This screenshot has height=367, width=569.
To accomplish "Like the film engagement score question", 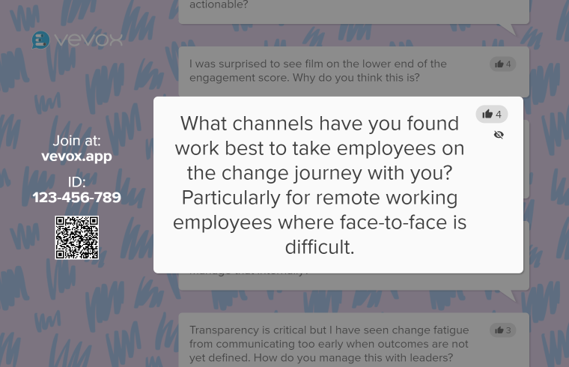I will point(502,64).
